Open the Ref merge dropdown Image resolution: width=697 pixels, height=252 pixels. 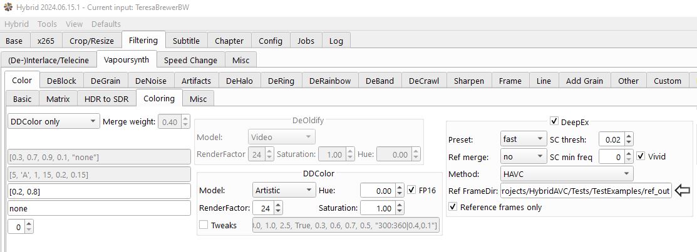coord(524,156)
